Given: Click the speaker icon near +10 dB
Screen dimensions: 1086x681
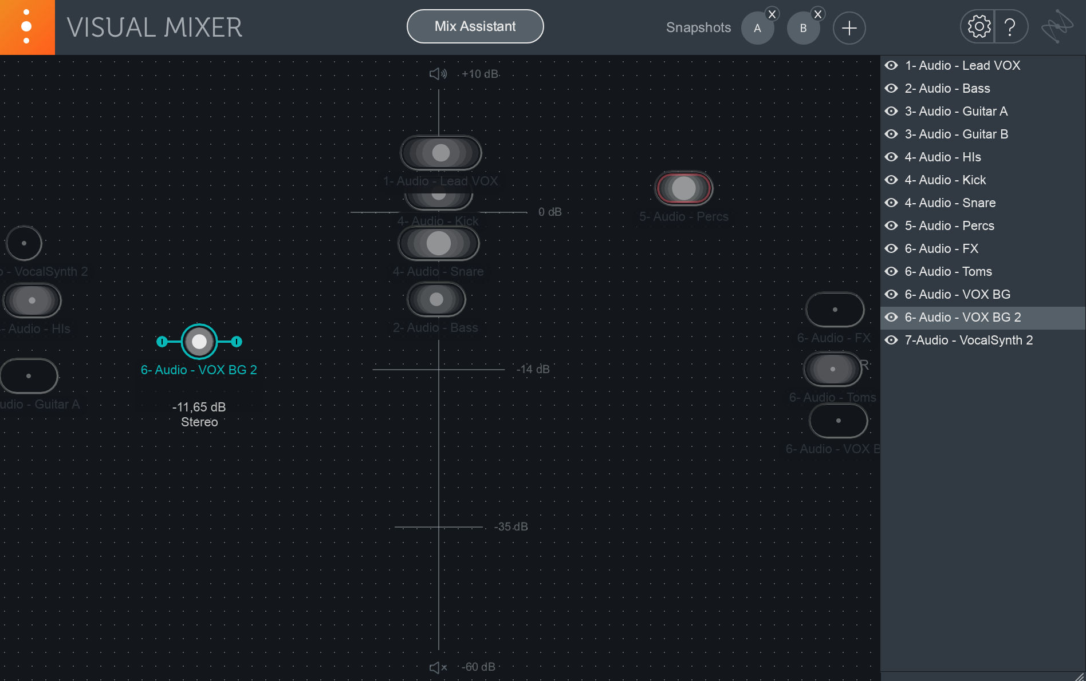Looking at the screenshot, I should [x=437, y=73].
